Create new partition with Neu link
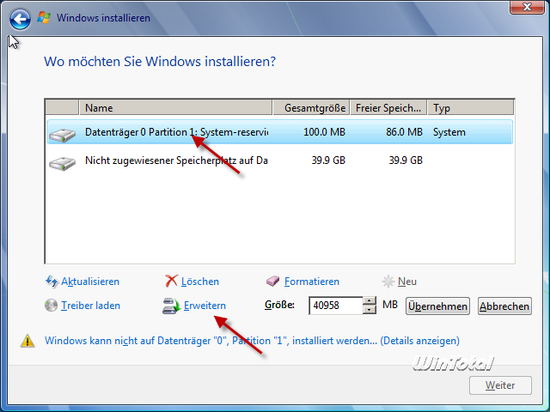The width and height of the screenshot is (550, 412). click(407, 282)
